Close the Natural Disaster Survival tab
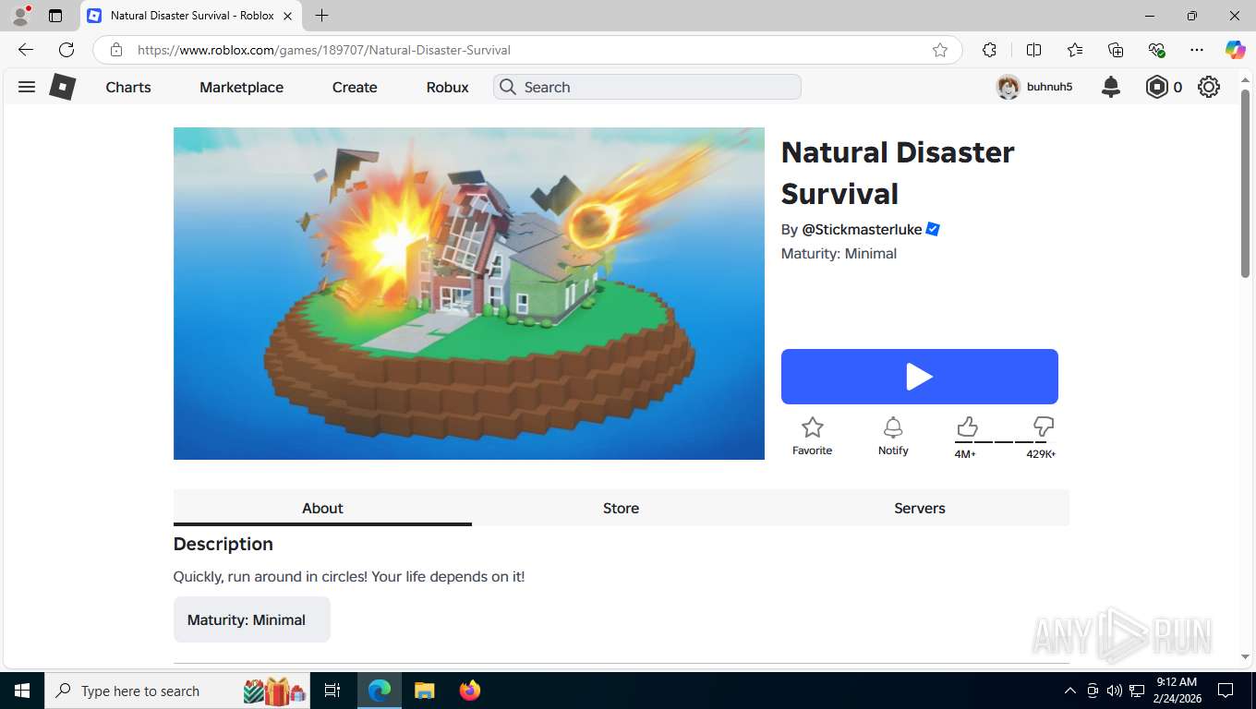Viewport: 1256px width, 709px height. point(287,16)
